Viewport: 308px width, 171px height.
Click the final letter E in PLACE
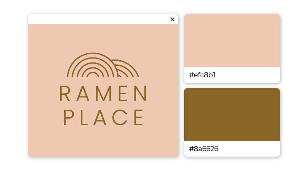point(139,117)
